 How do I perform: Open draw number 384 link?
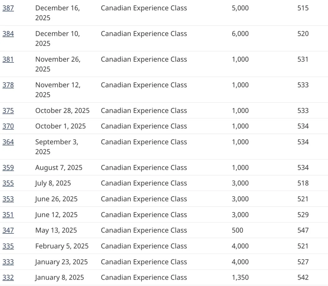tap(8, 34)
